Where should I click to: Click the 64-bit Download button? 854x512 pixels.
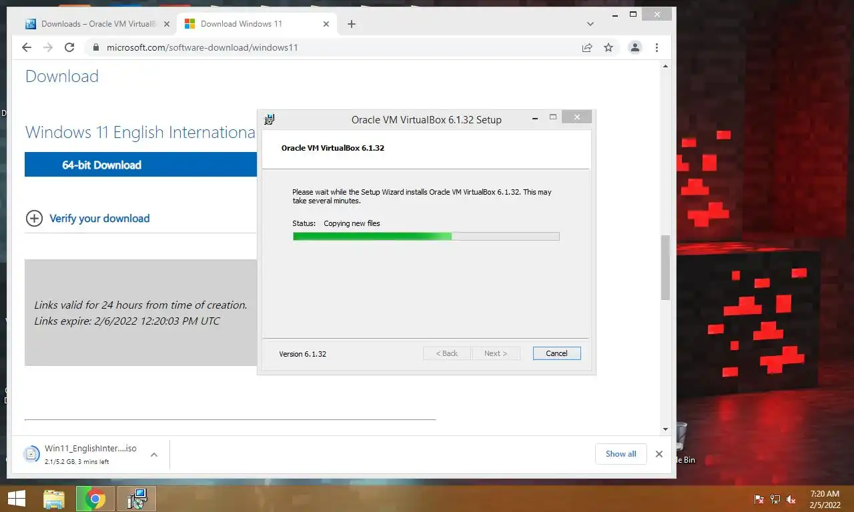tap(141, 165)
